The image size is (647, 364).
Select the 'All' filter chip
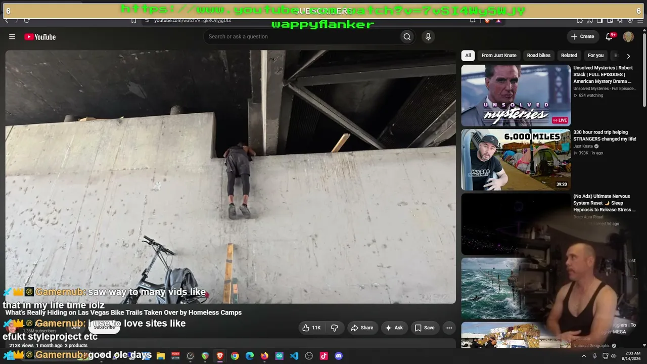click(468, 56)
